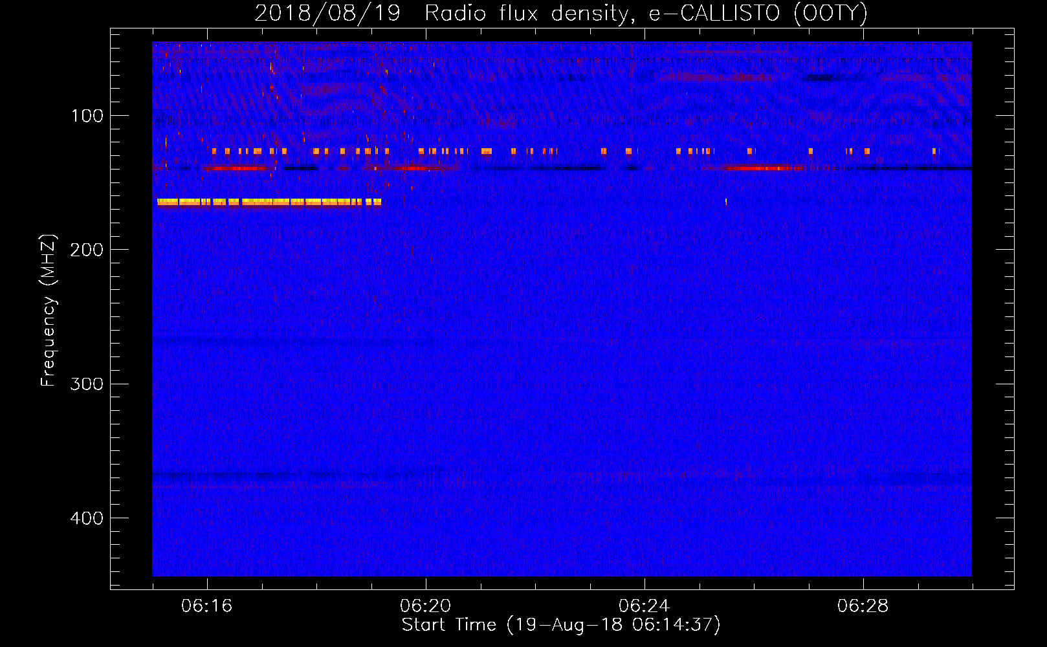
Task: Click the plot title '2018/08/19 Radio flux density, e-CALLISTO (OOTY)'
Action: pyautogui.click(x=560, y=13)
